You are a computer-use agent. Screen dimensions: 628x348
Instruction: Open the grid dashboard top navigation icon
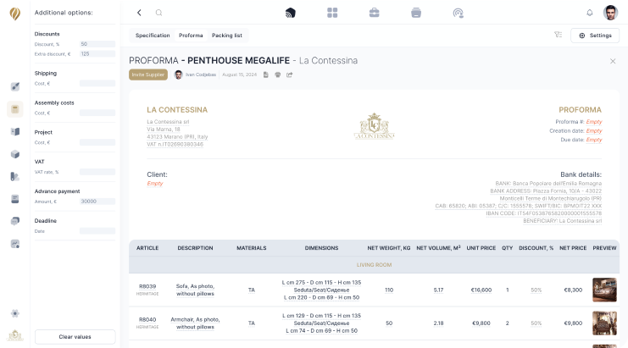pos(332,13)
